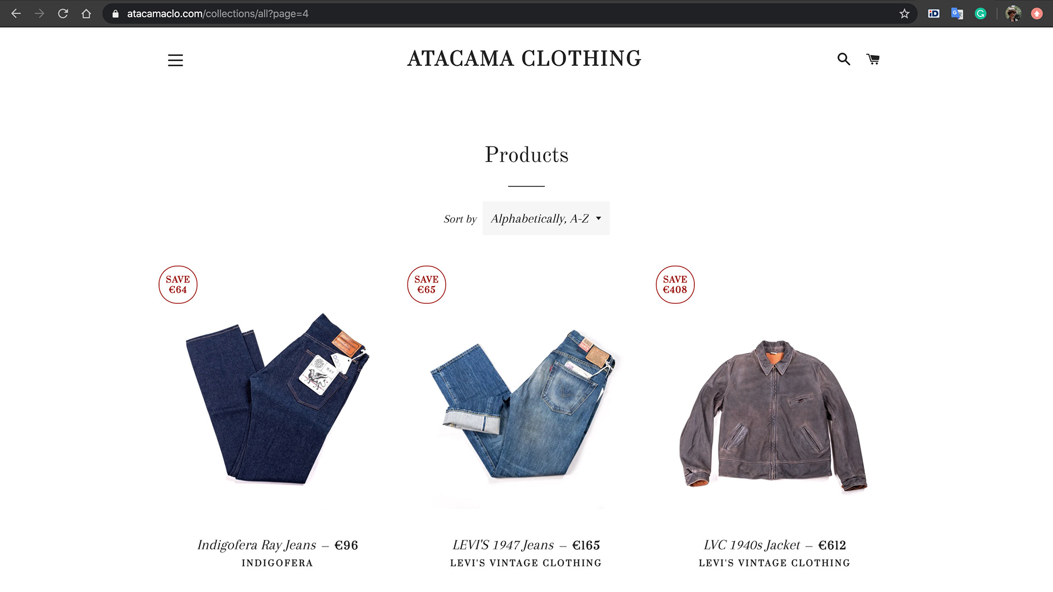Open the iD extension icon

pos(933,14)
